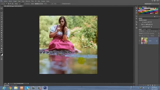160x90 pixels.
Task: Select the Crop tool
Action: pyautogui.click(x=1, y=17)
